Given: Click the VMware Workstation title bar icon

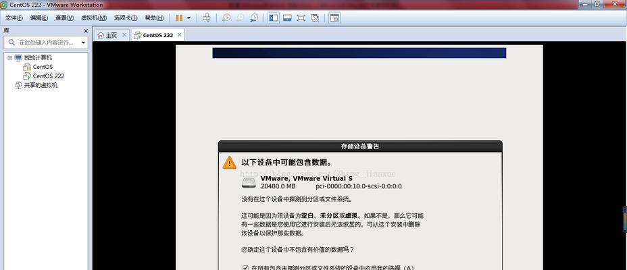Looking at the screenshot, I should coord(5,5).
